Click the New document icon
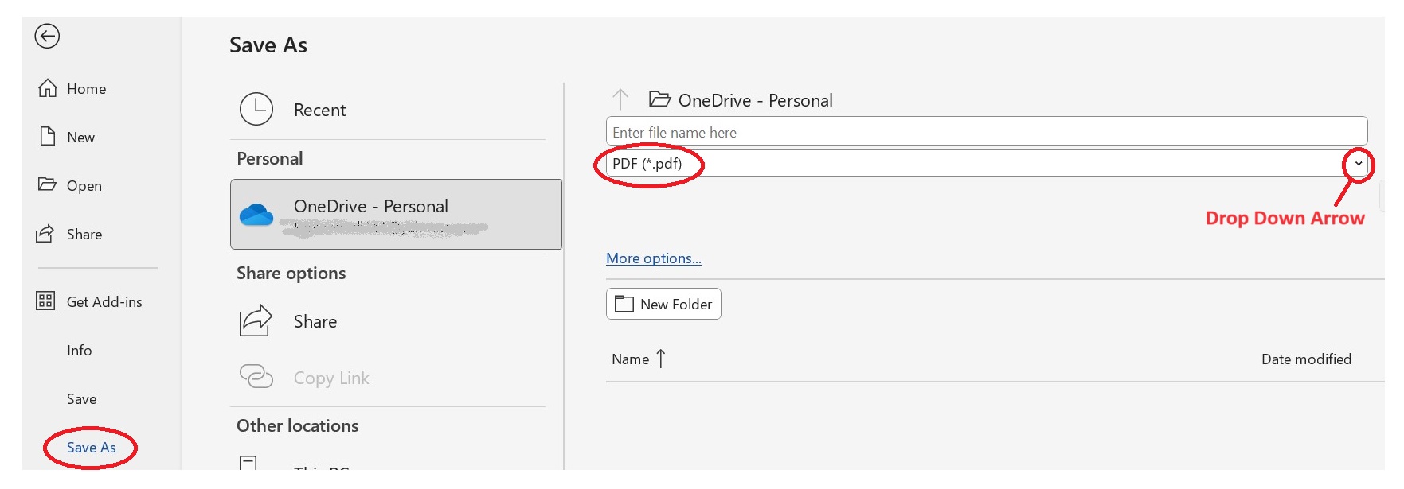Viewport: 1404px width, 489px height. [48, 137]
